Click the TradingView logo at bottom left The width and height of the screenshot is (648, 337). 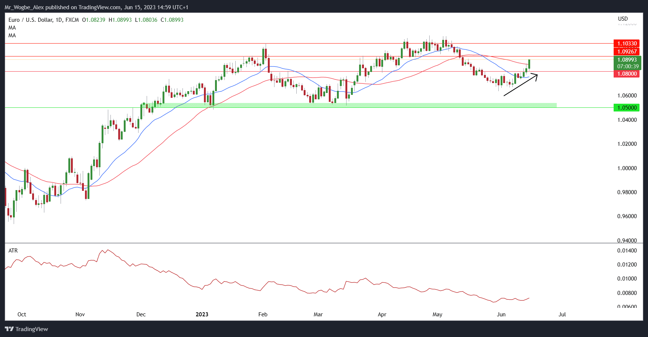tap(26, 329)
